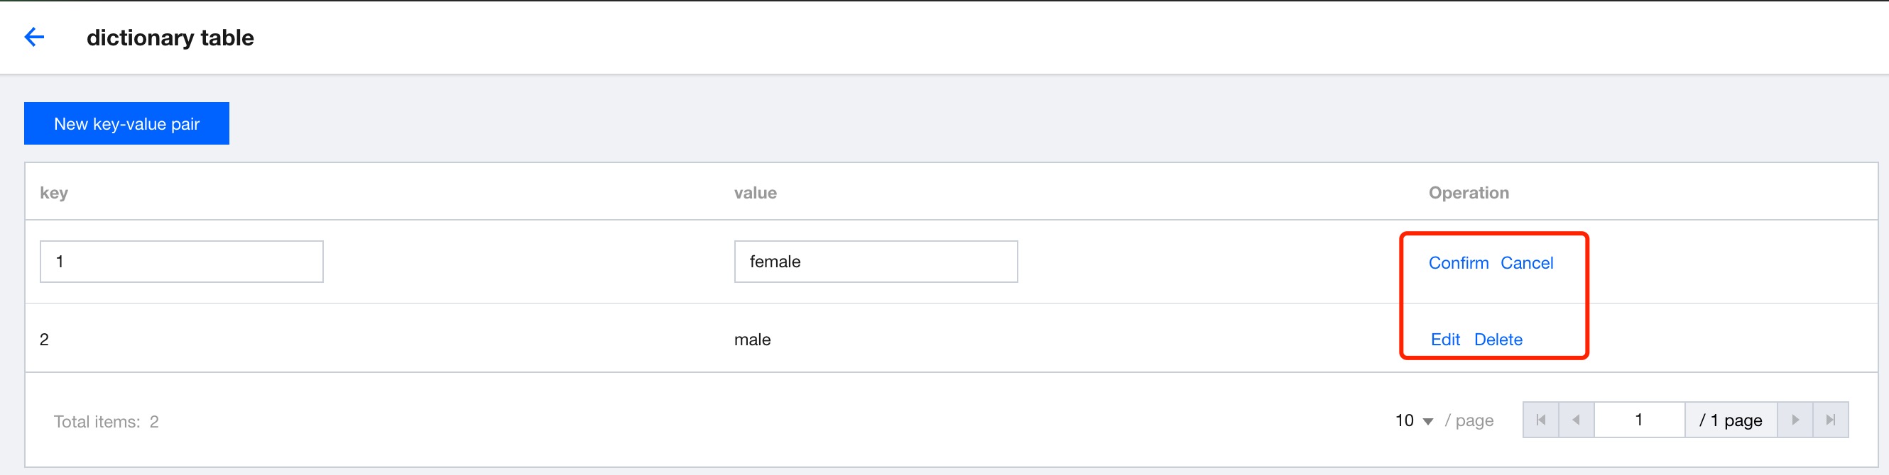Click the blue back arrow icon

(x=35, y=38)
